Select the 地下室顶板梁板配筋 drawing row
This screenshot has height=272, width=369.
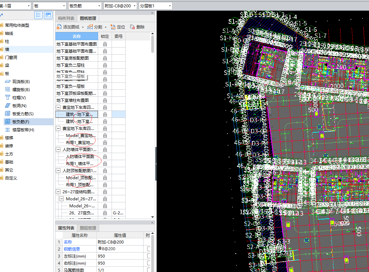(77, 93)
